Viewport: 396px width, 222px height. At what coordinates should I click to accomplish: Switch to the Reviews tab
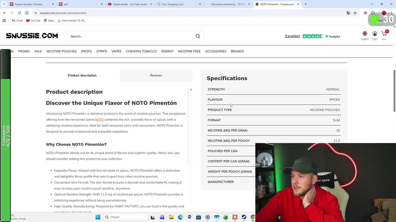156,75
